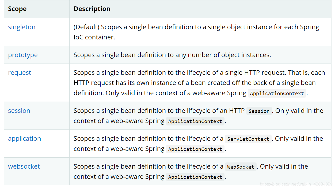
Task: Click the Session code snippet
Action: [259, 111]
